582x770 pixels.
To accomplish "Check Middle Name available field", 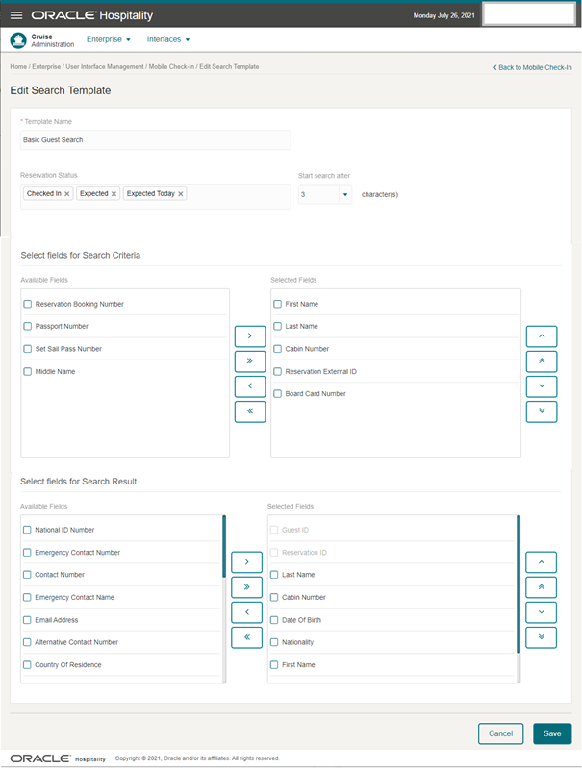I will (28, 371).
